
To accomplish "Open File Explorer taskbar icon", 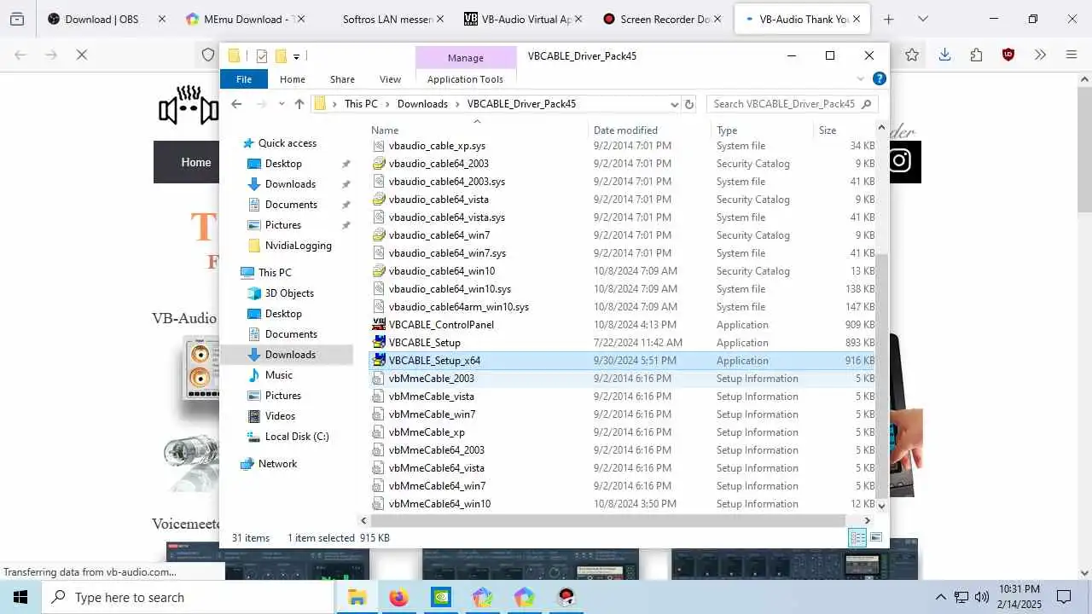I will pyautogui.click(x=357, y=597).
